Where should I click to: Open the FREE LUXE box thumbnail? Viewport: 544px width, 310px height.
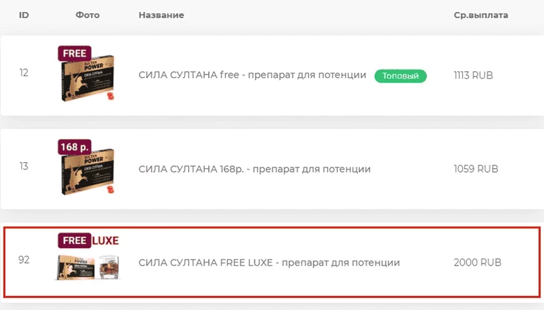[x=75, y=267]
